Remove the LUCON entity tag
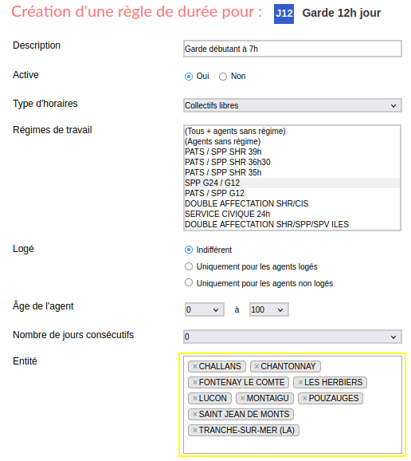Screen dimensions: 411x461 pos(195,398)
